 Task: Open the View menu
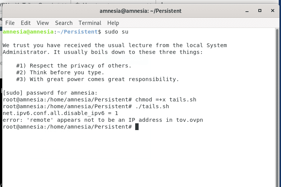[x=43, y=23]
